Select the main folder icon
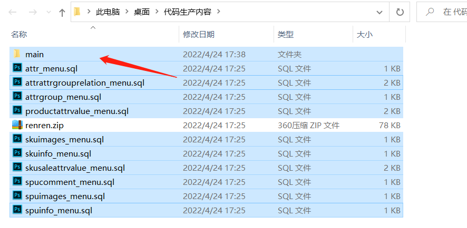 [17, 54]
